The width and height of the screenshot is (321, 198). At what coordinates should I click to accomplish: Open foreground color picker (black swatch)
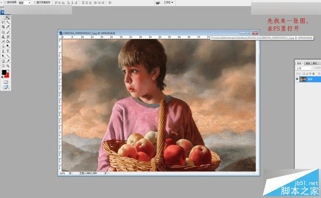[4, 72]
